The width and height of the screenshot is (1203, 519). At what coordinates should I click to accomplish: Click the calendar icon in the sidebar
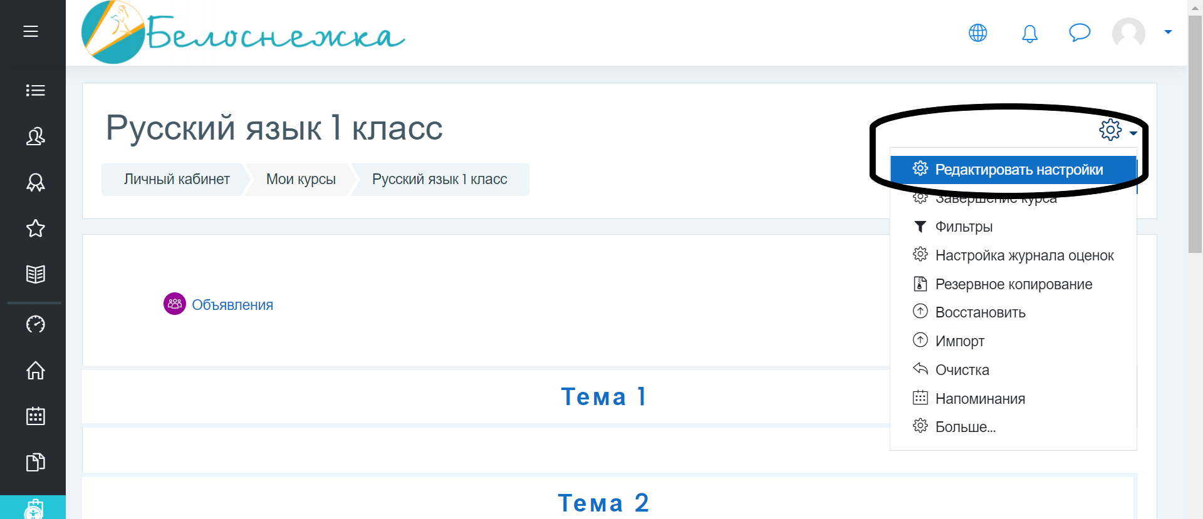[36, 416]
